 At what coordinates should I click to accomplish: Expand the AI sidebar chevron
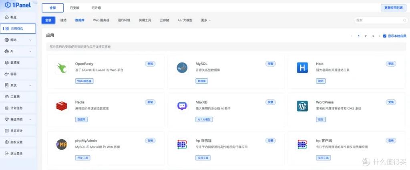point(30,51)
